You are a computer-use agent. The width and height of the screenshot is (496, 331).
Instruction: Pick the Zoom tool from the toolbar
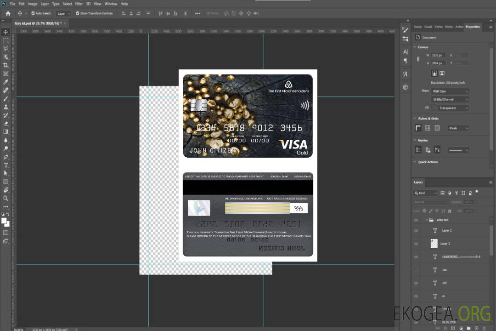6,198
